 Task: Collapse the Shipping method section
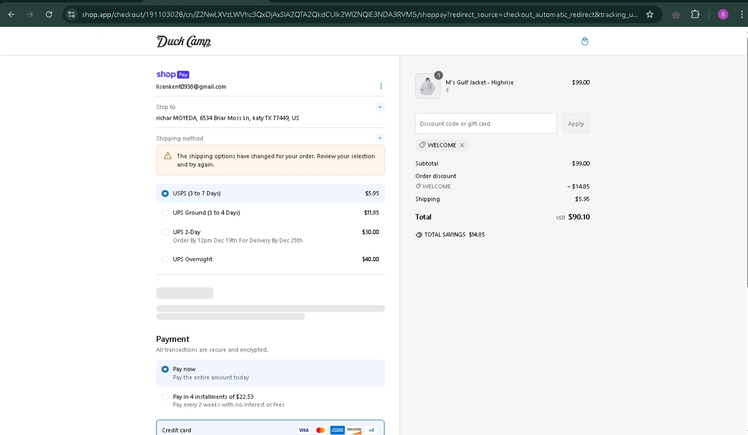(380, 138)
